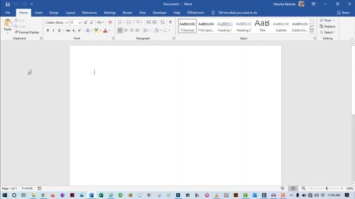Apply the red font color
Screen dimensions: 355x199
pos(105,30)
